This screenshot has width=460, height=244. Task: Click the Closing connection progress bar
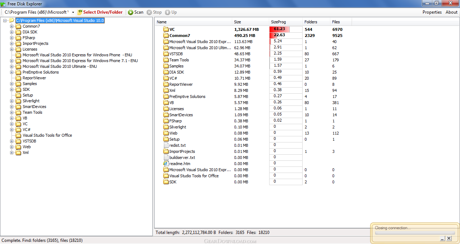[415, 233]
